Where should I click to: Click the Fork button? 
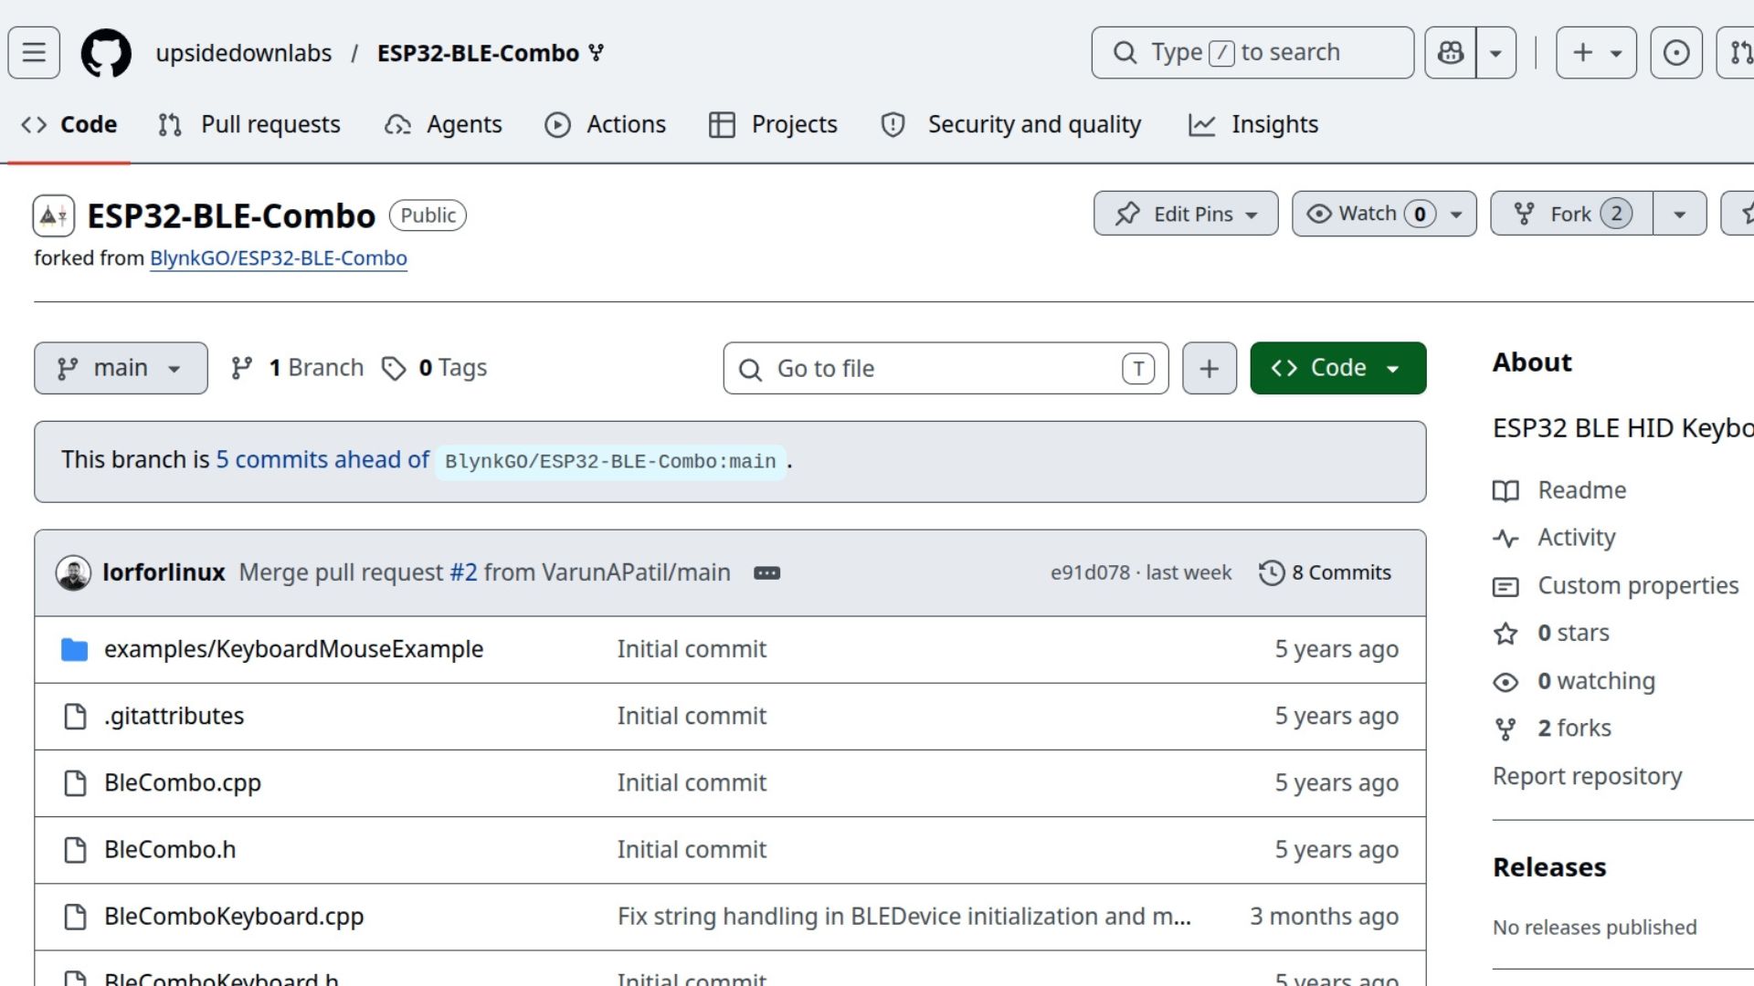point(1571,214)
